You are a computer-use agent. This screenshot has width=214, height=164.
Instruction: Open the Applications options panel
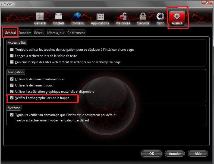tap(100, 19)
